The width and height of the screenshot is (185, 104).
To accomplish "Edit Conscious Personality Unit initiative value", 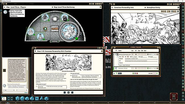I will [132, 54].
